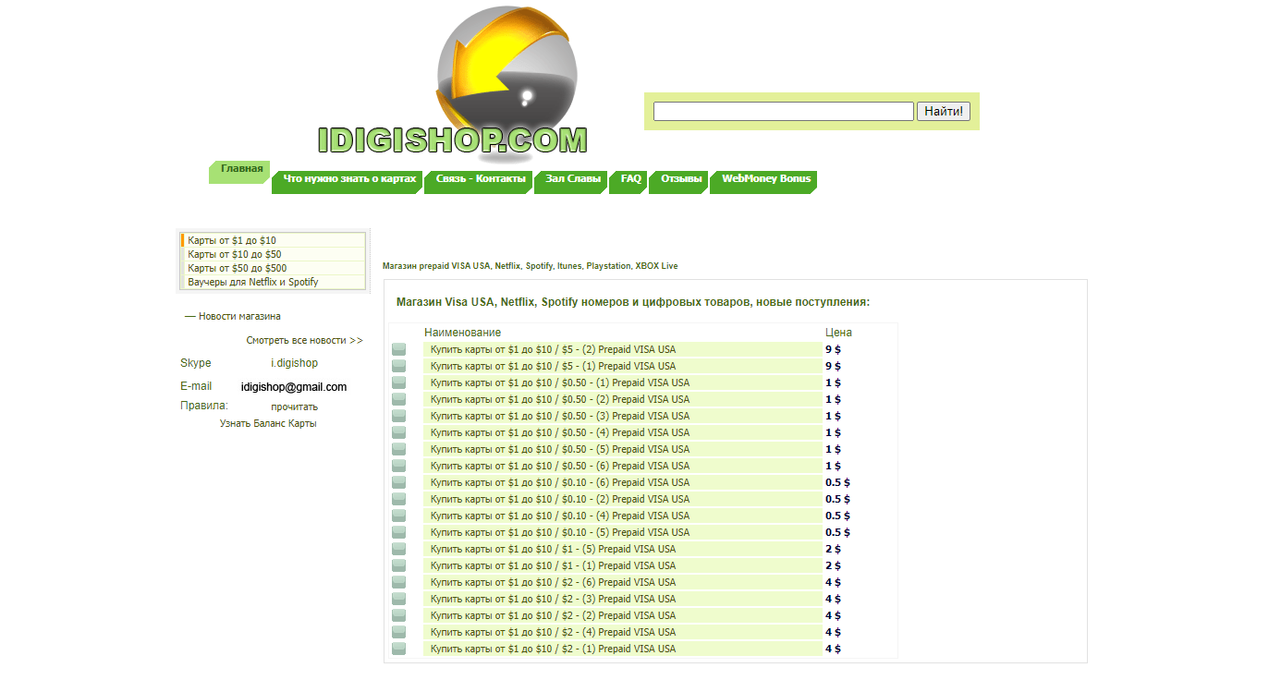Open Узнать Баланс Карты link
Viewport: 1269px width, 692px height.
coord(268,424)
